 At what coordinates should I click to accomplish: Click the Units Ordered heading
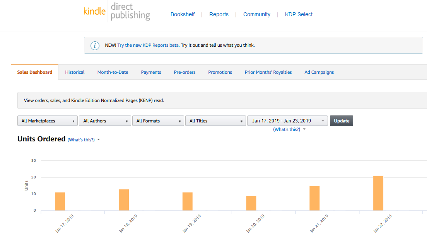(41, 139)
